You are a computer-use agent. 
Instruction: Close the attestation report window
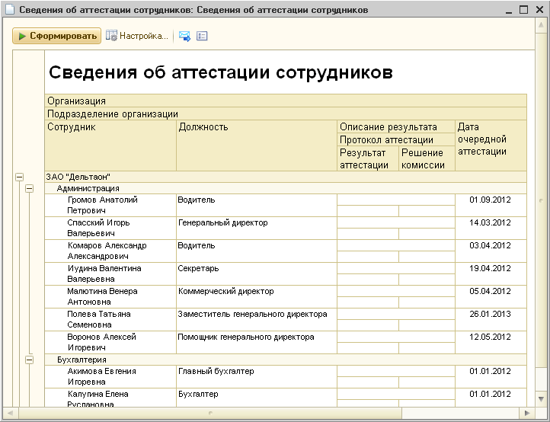(538, 10)
